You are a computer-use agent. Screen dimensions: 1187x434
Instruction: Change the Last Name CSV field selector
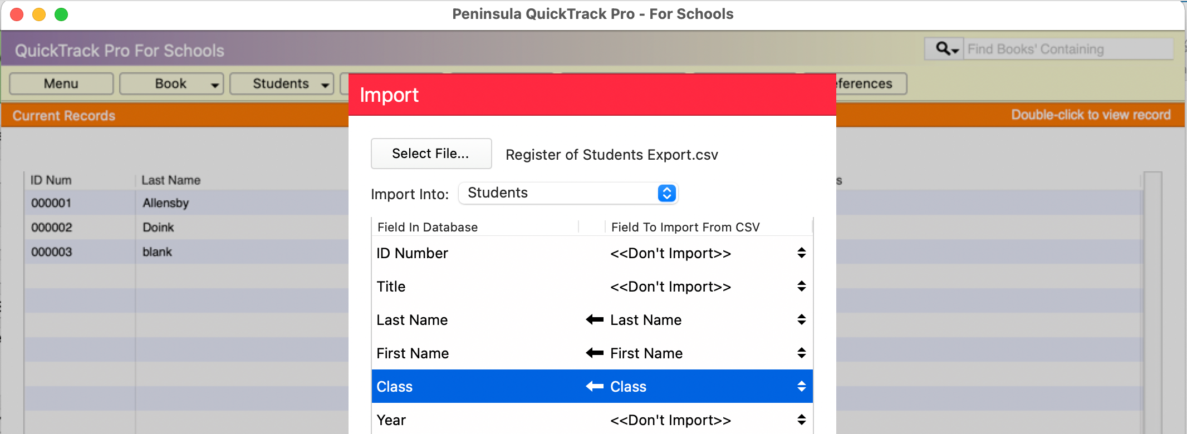pyautogui.click(x=801, y=319)
